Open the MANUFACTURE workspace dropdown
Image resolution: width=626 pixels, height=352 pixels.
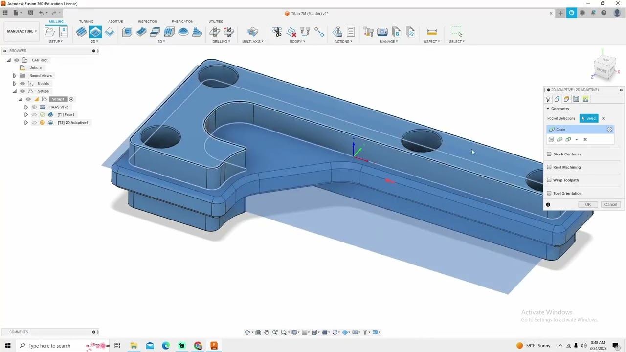click(x=22, y=31)
